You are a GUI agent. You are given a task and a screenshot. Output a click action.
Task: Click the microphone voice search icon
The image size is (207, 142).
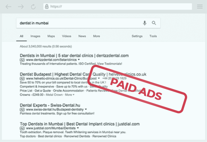click(144, 23)
